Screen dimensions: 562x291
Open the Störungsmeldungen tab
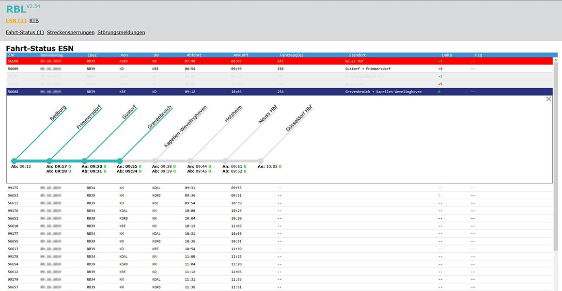point(121,32)
